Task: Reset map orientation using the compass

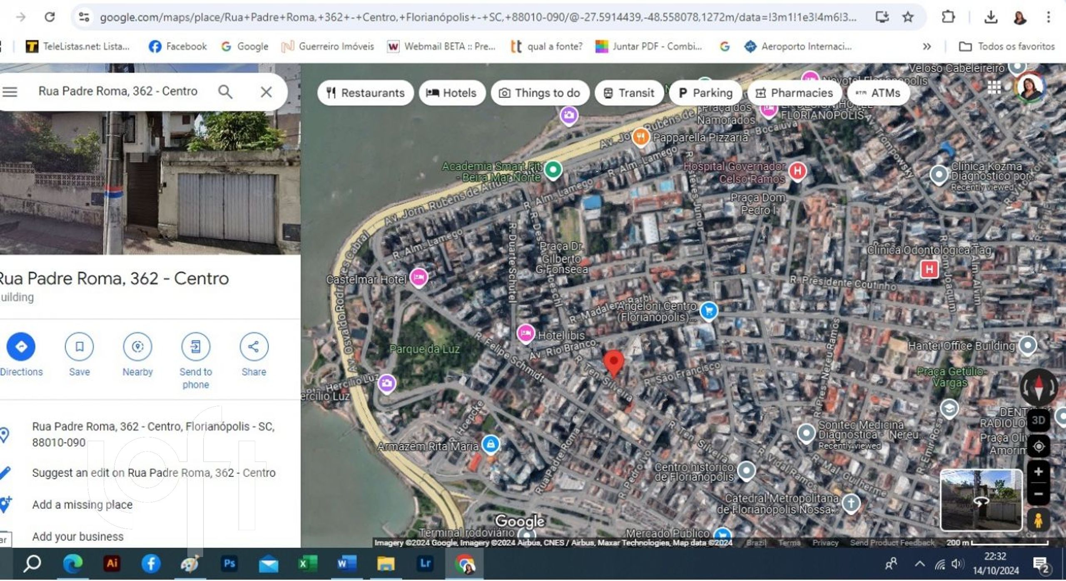Action: click(1039, 387)
